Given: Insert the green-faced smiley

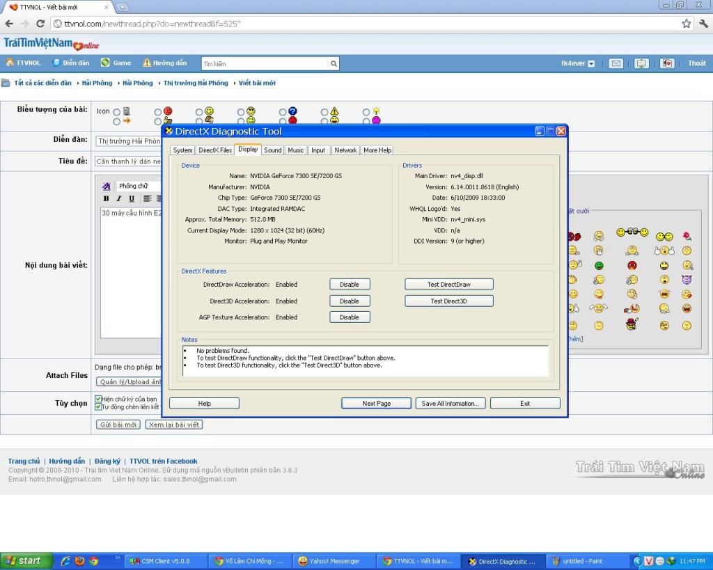Looking at the screenshot, I should pos(599,265).
